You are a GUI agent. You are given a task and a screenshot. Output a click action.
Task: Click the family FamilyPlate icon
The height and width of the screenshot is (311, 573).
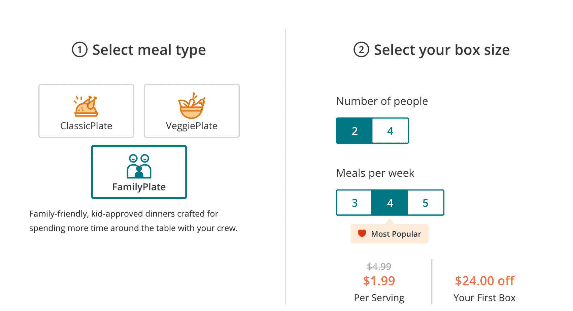139,166
